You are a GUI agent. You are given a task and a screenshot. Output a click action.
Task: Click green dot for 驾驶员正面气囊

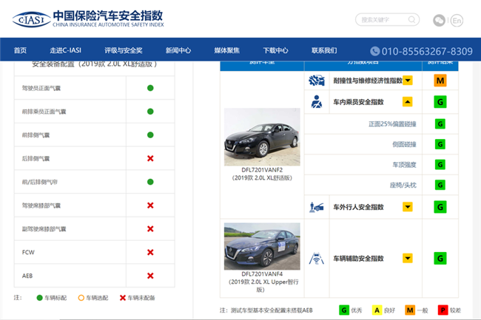pos(150,88)
